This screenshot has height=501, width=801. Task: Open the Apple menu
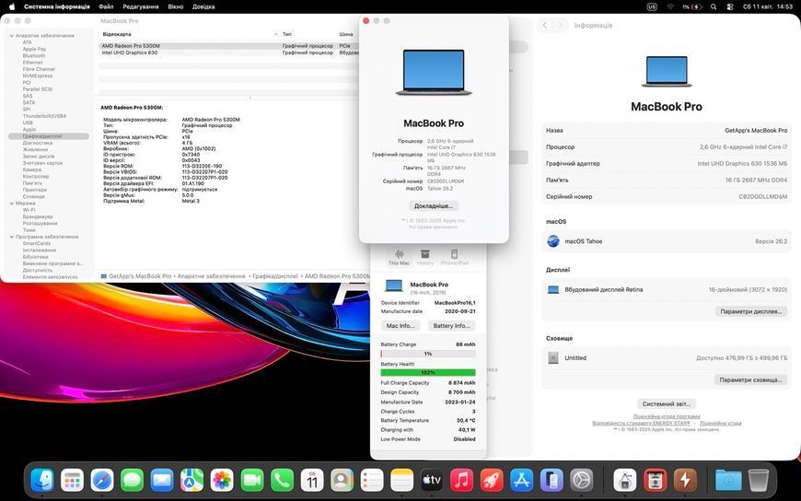coord(11,6)
